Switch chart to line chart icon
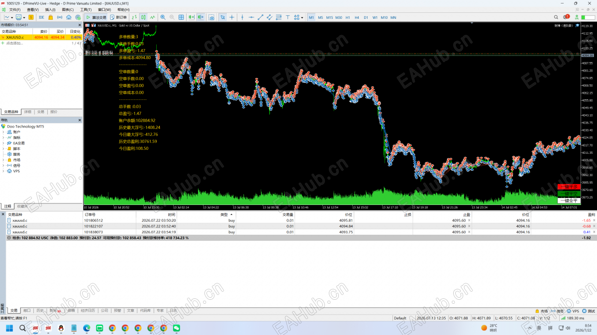Screen dimensions: 597x335 point(152,17)
